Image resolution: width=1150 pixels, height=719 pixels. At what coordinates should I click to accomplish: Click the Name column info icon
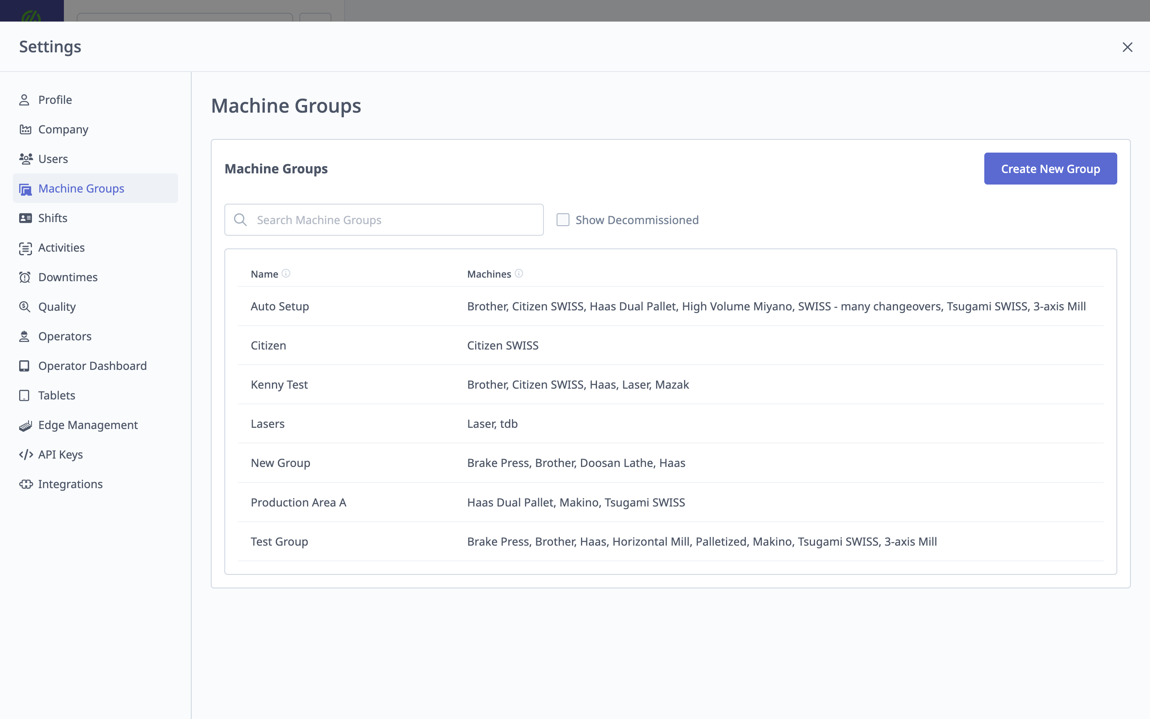286,274
